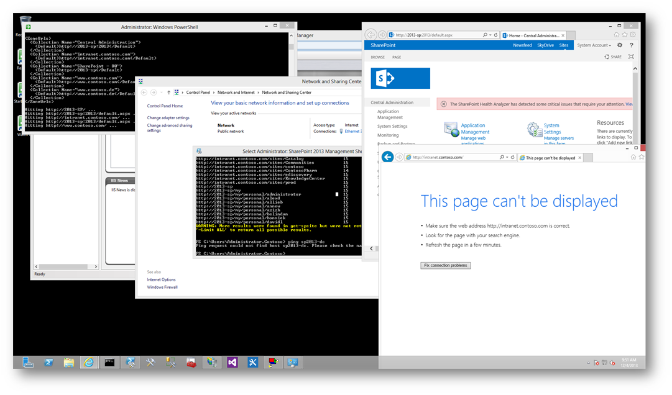Screen dimensions: 672x395
Task: Open the blue crossed-tools taskbar icon
Action: coord(253,363)
